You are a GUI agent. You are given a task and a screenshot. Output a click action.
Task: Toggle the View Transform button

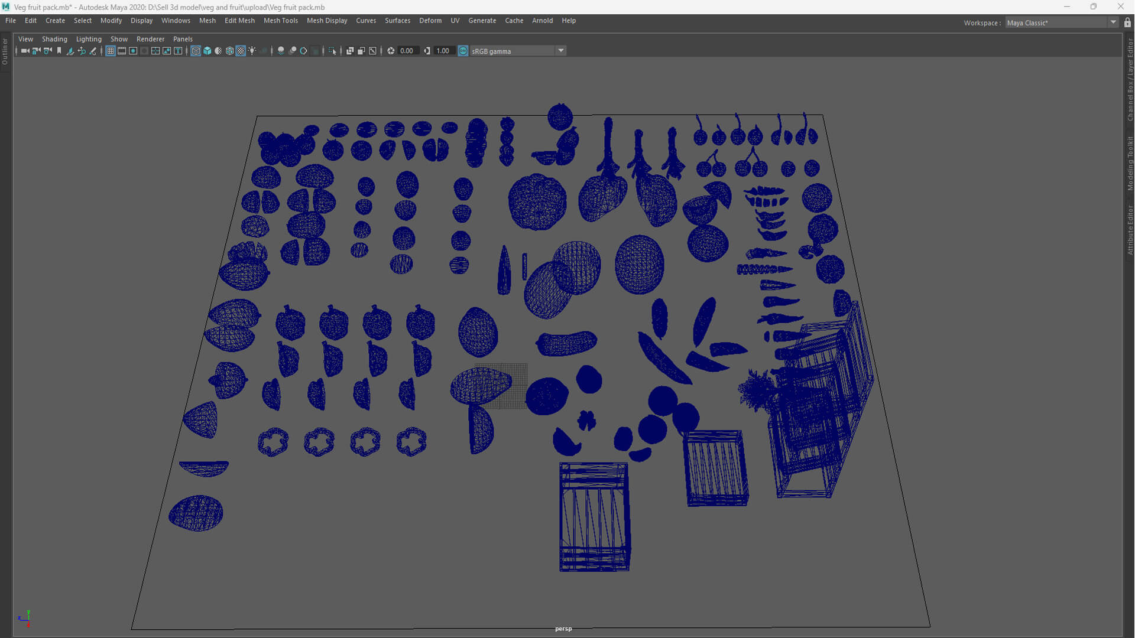(463, 51)
